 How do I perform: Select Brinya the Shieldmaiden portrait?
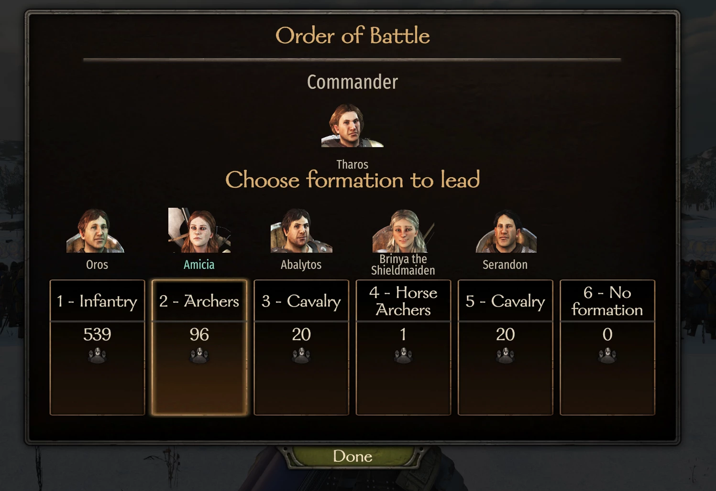(x=403, y=231)
